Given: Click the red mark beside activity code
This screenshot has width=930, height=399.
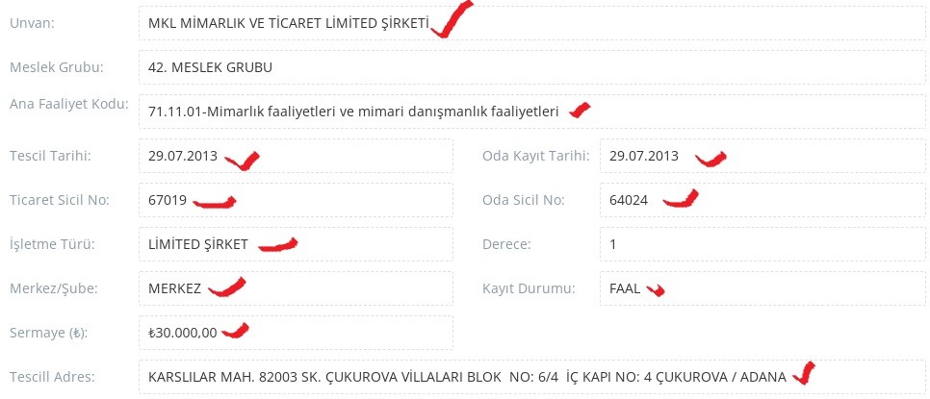Looking at the screenshot, I should tap(580, 111).
